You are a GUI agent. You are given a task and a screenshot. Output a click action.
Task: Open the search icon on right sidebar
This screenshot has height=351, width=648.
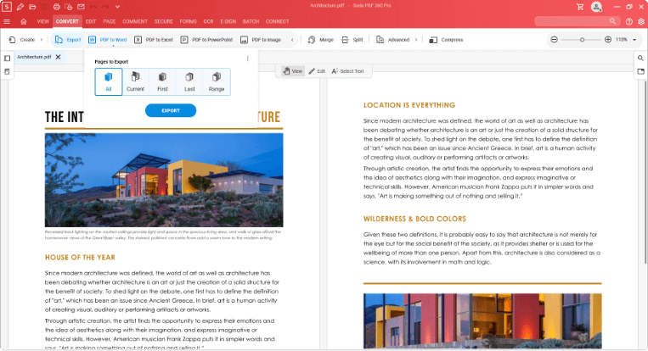pos(640,58)
